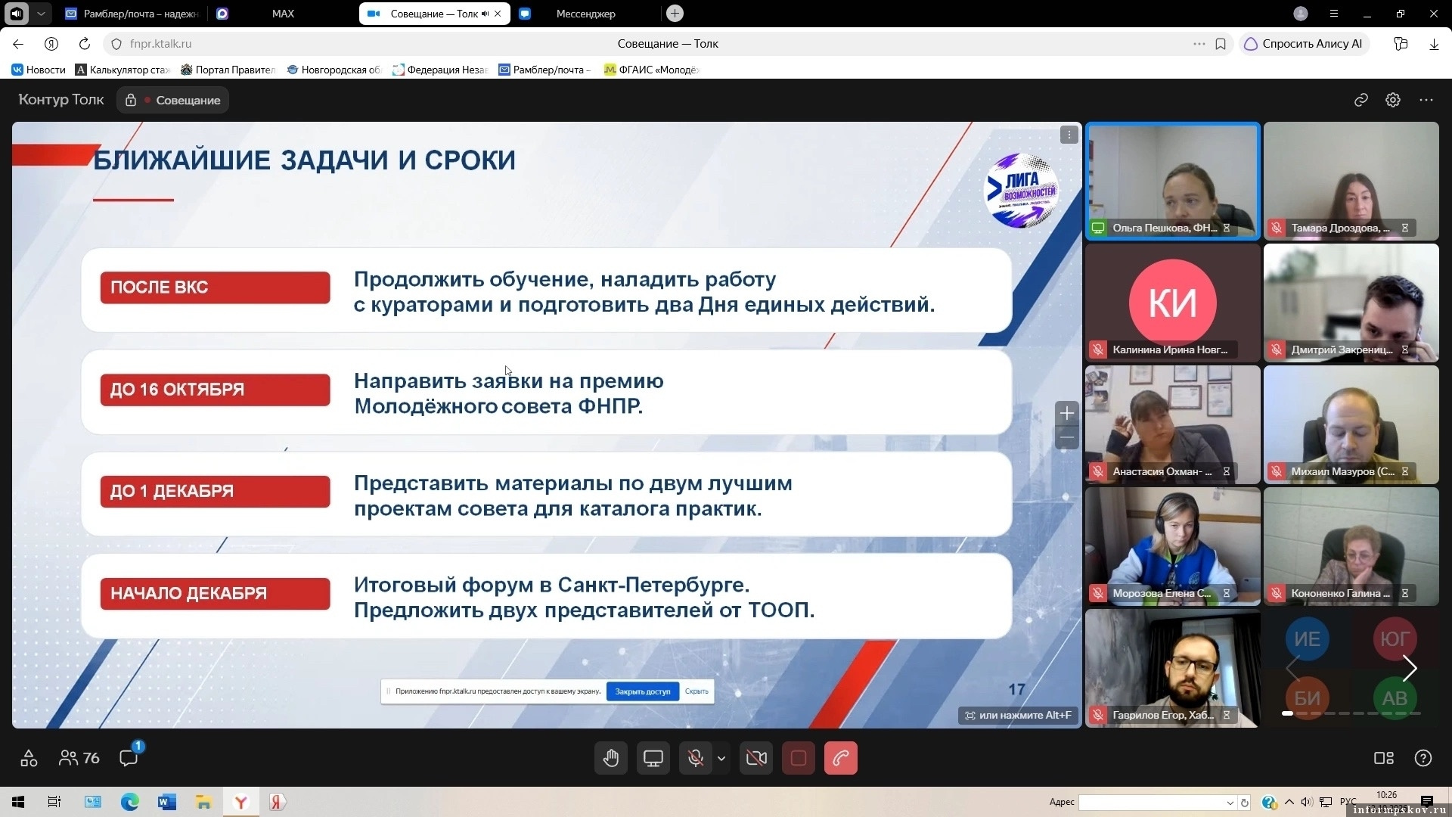Screen dimensions: 1452x817
Task: Open taskbar address field dropdown
Action: click(x=1230, y=802)
